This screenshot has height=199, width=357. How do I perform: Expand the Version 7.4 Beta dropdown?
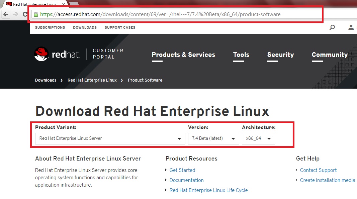[213, 139]
